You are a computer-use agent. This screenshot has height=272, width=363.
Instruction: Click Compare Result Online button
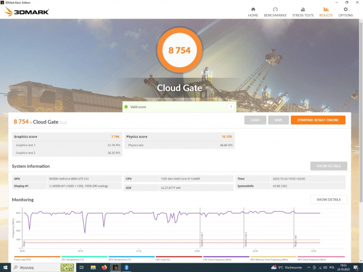317,120
